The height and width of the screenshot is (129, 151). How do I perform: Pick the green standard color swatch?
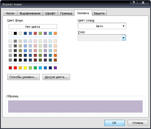point(35,68)
